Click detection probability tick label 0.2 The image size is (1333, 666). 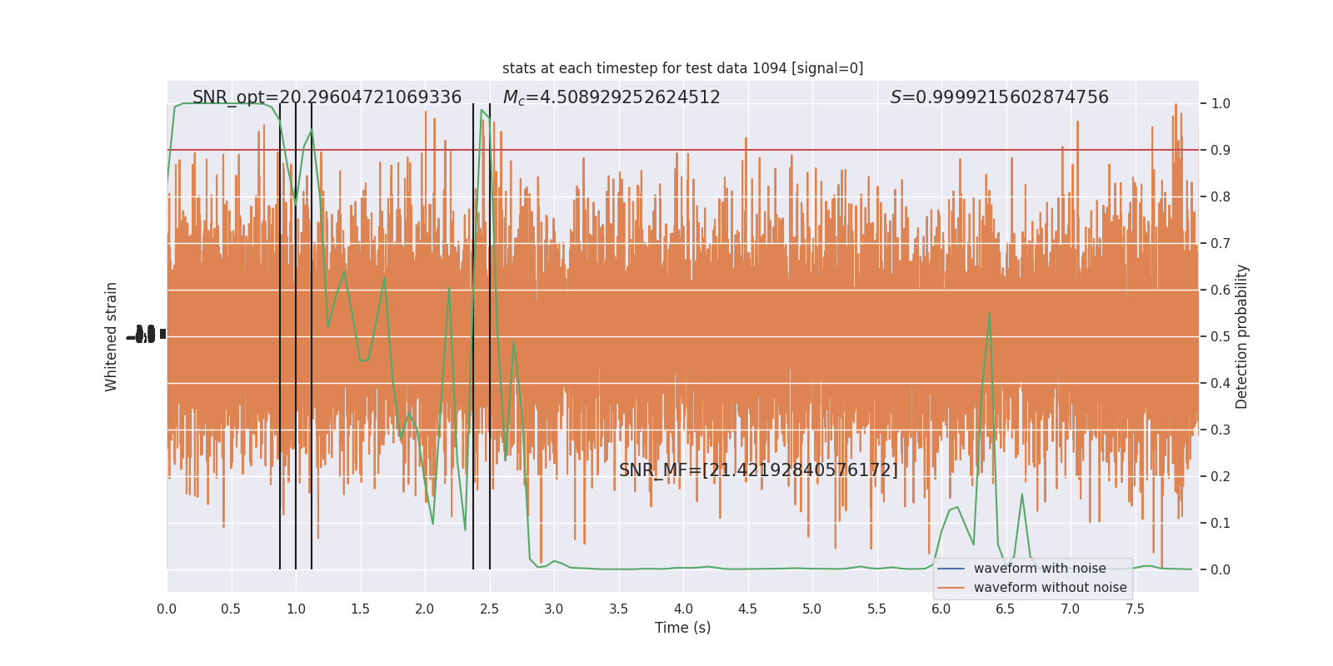[x=1221, y=477]
